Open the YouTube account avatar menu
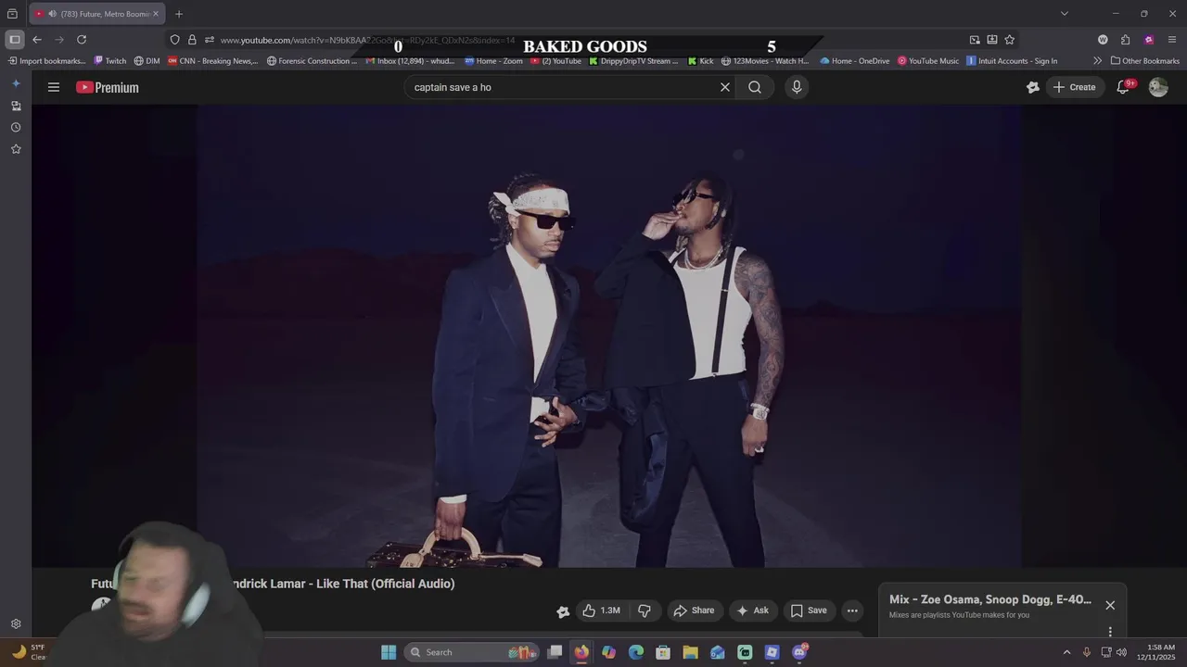Image resolution: width=1187 pixels, height=667 pixels. 1158,87
